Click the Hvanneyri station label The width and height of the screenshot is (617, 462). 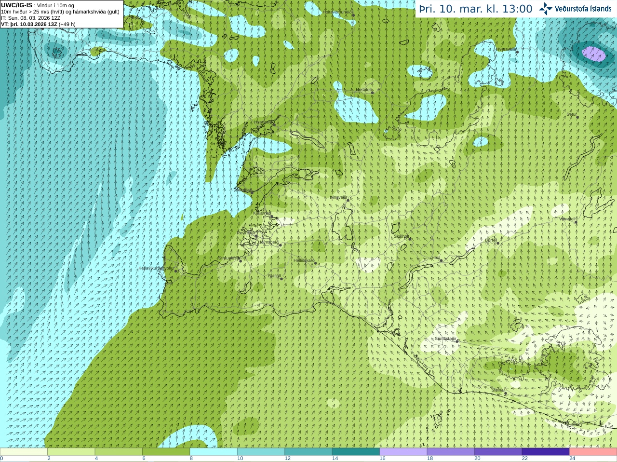[263, 122]
